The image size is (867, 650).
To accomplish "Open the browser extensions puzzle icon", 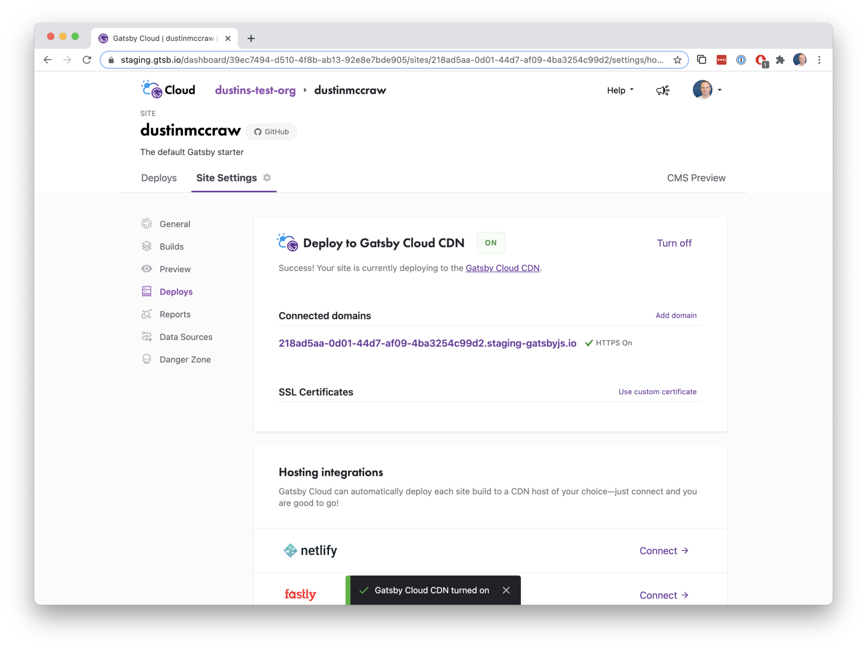I will tap(780, 60).
